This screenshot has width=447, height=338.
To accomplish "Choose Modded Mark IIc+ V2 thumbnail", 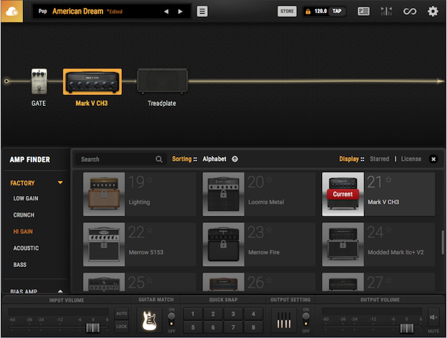I will 343,245.
